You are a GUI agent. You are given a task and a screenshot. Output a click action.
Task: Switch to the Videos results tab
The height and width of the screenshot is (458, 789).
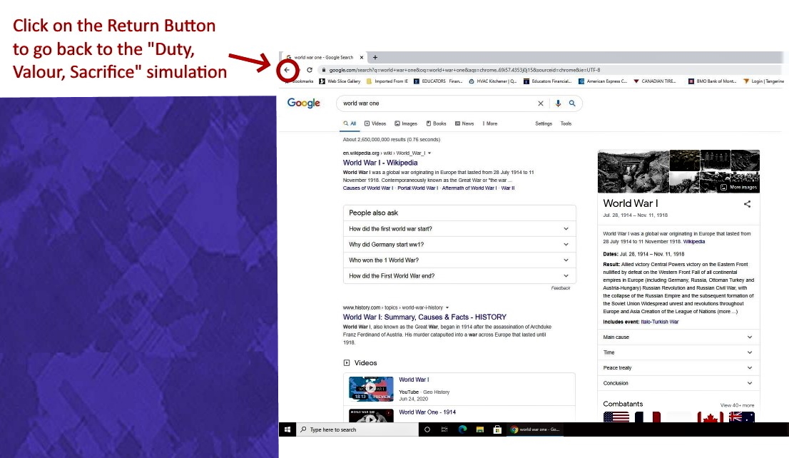coord(375,123)
